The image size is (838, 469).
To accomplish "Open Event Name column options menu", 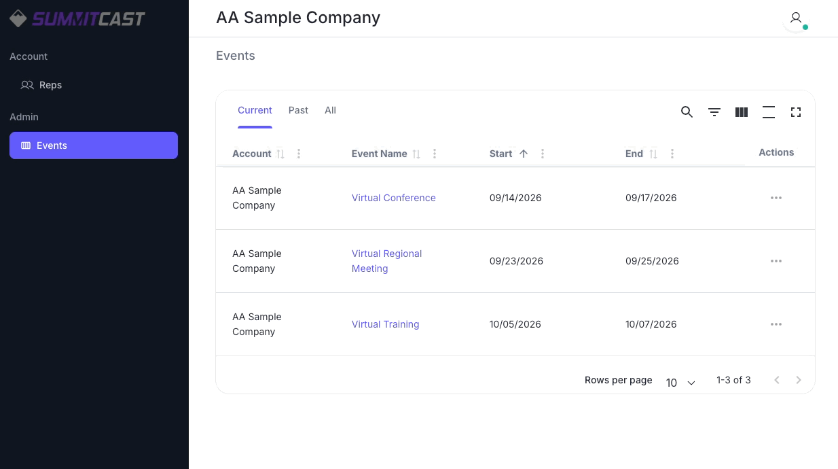I will [x=435, y=154].
